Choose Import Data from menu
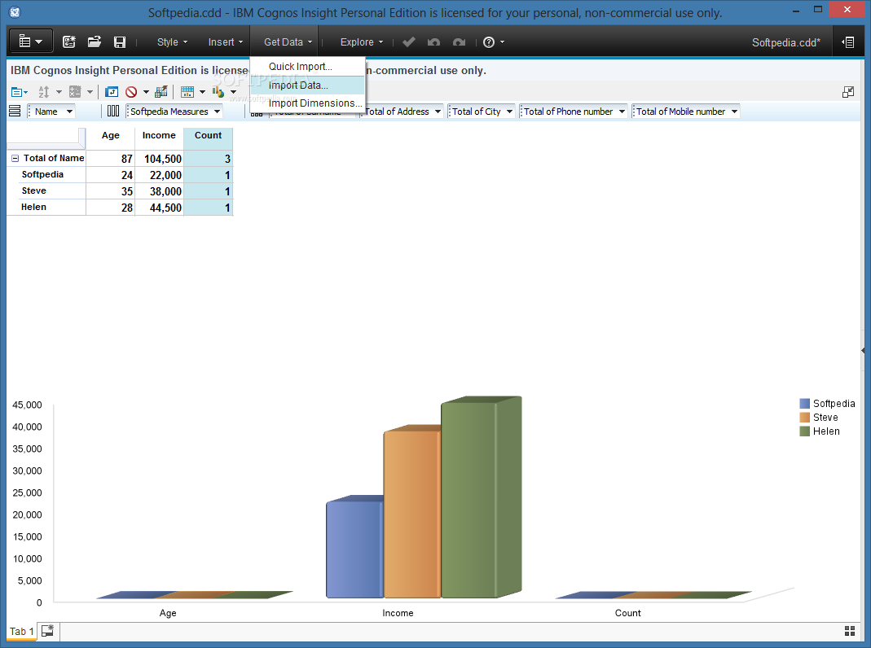The height and width of the screenshot is (648, 871). [307, 85]
